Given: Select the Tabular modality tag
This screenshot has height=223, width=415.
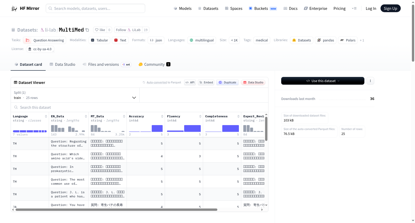Looking at the screenshot, I should click(99, 40).
